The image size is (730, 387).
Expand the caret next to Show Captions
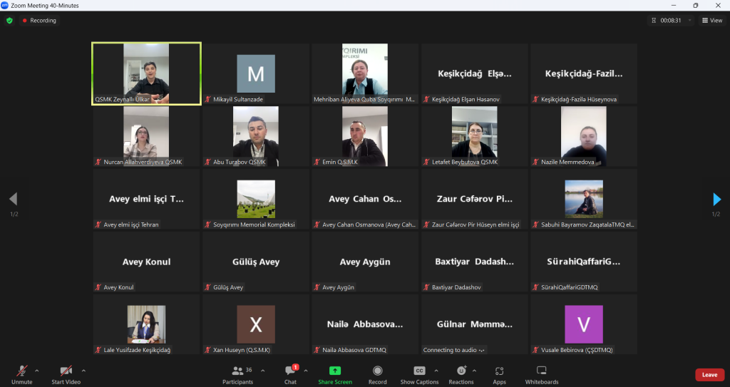[436, 371]
